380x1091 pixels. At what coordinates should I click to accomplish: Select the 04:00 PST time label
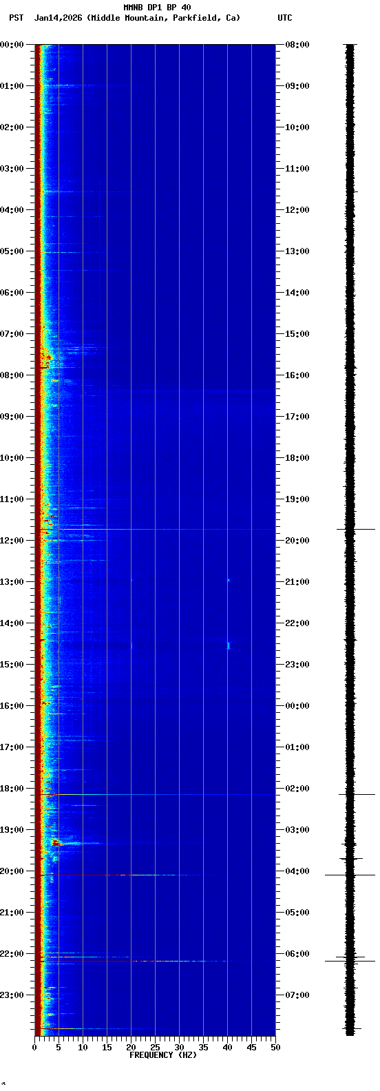[x=12, y=210]
